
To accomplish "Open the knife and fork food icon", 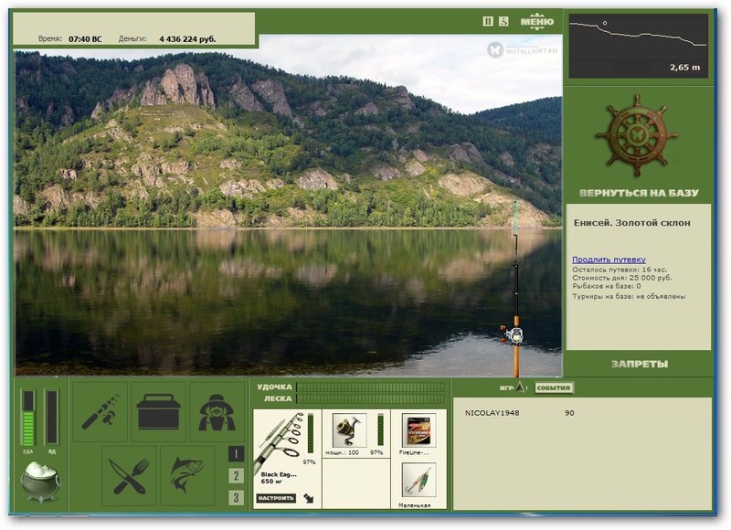I will click(x=129, y=475).
